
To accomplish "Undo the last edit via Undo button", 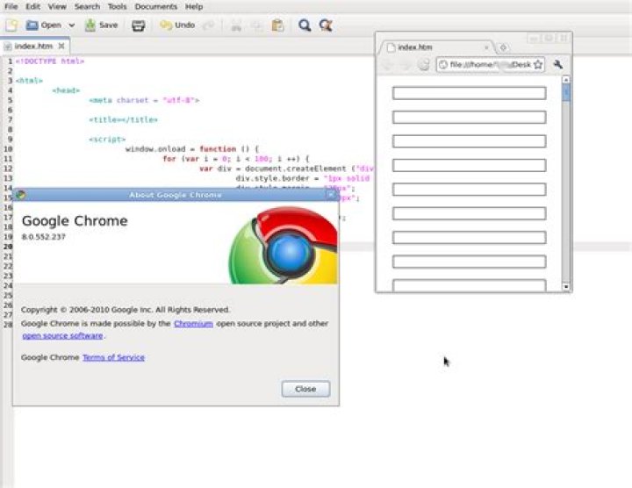I will (x=177, y=25).
